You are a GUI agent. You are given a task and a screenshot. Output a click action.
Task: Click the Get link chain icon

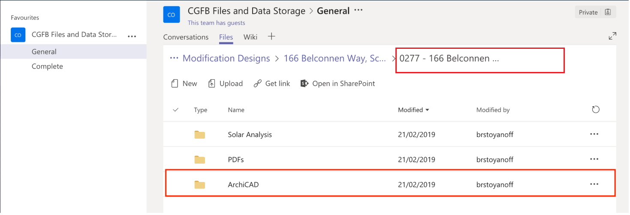click(x=258, y=84)
